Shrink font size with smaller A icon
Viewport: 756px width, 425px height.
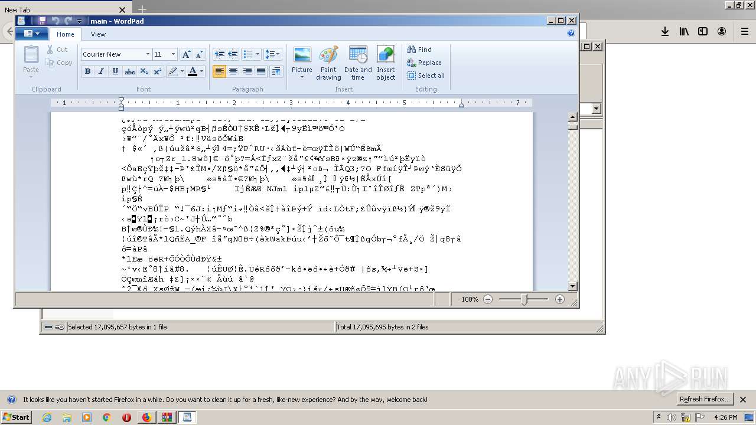tap(199, 54)
